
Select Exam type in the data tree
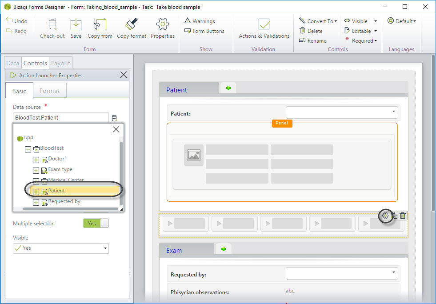(x=60, y=169)
